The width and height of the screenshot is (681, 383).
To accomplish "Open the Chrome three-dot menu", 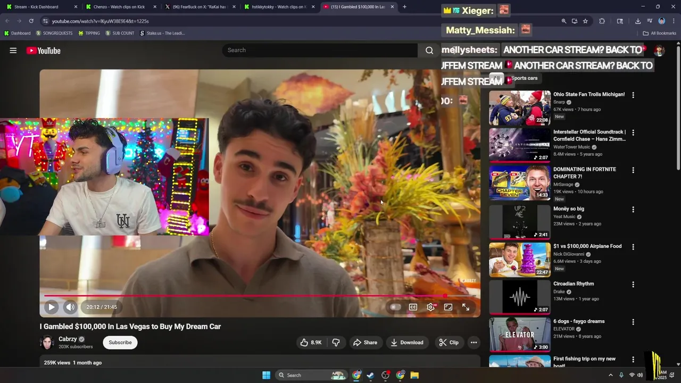I will pyautogui.click(x=673, y=21).
